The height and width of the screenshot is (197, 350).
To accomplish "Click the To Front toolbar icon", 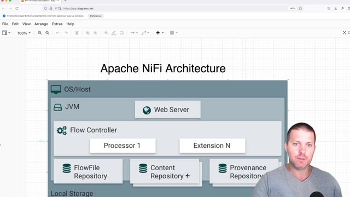I will (x=87, y=33).
